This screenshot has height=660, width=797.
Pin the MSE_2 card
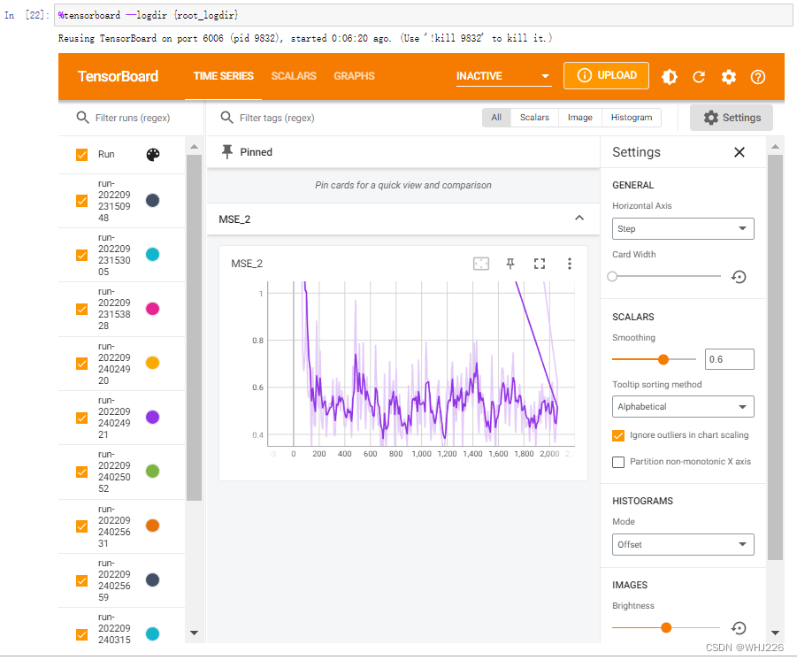click(x=510, y=264)
